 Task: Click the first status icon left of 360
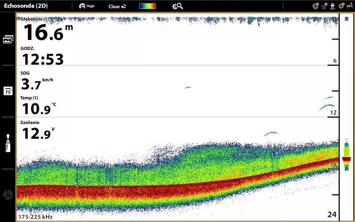coord(315,6)
